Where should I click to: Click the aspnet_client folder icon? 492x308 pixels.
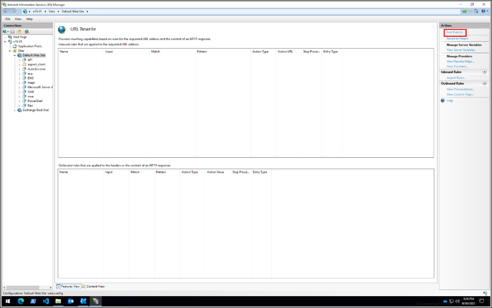point(25,64)
